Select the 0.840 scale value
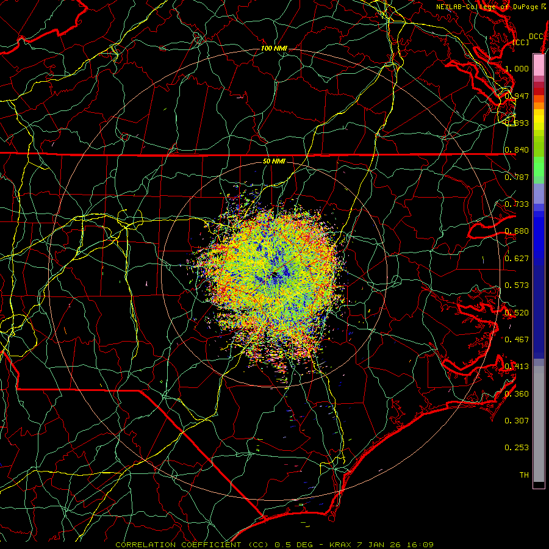Viewport: 549px width, 549px height. 517,150
